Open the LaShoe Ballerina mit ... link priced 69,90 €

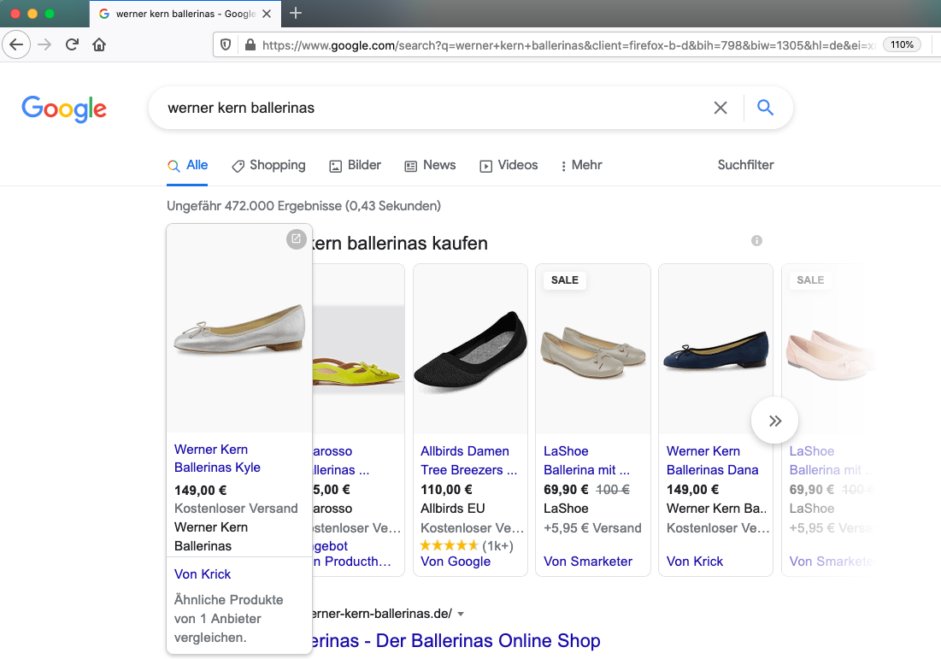pos(586,461)
